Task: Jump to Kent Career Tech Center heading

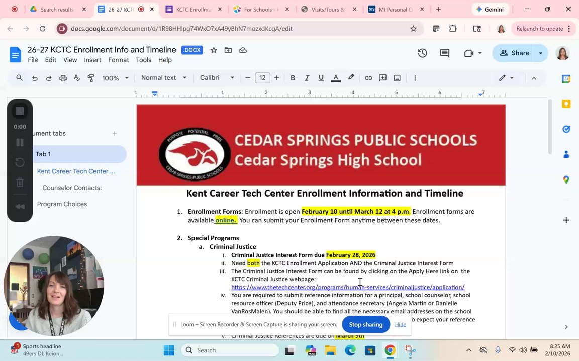Action: [76, 171]
